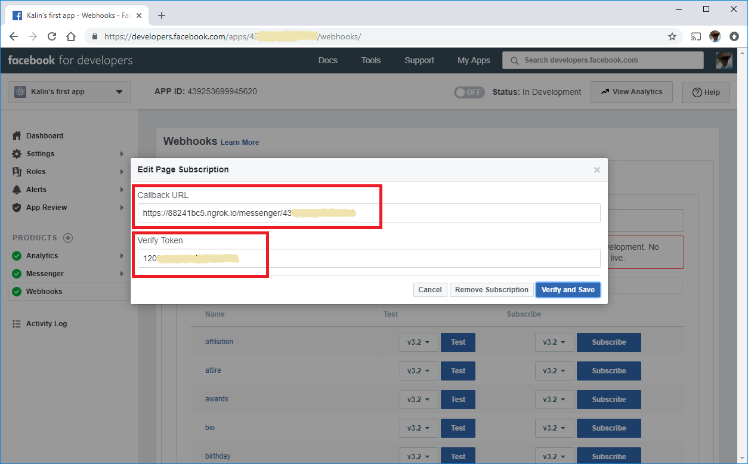Click Subscribe for affiliation field

coord(609,342)
